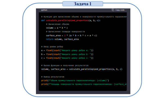Click the "b = float(input(...))" line
161x98 pixels.
67,54
